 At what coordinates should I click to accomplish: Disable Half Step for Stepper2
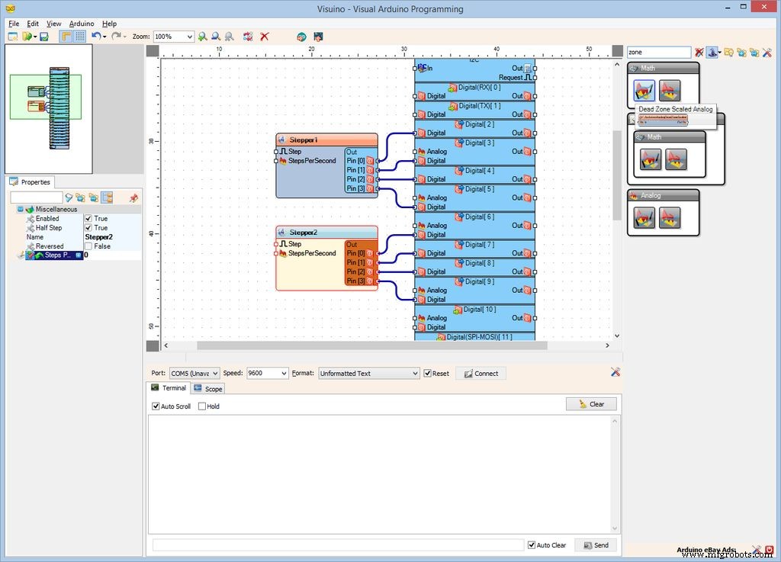point(90,227)
